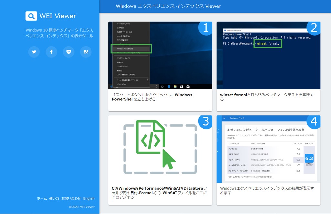Click the file drop zone icon in step 3

click(160, 147)
